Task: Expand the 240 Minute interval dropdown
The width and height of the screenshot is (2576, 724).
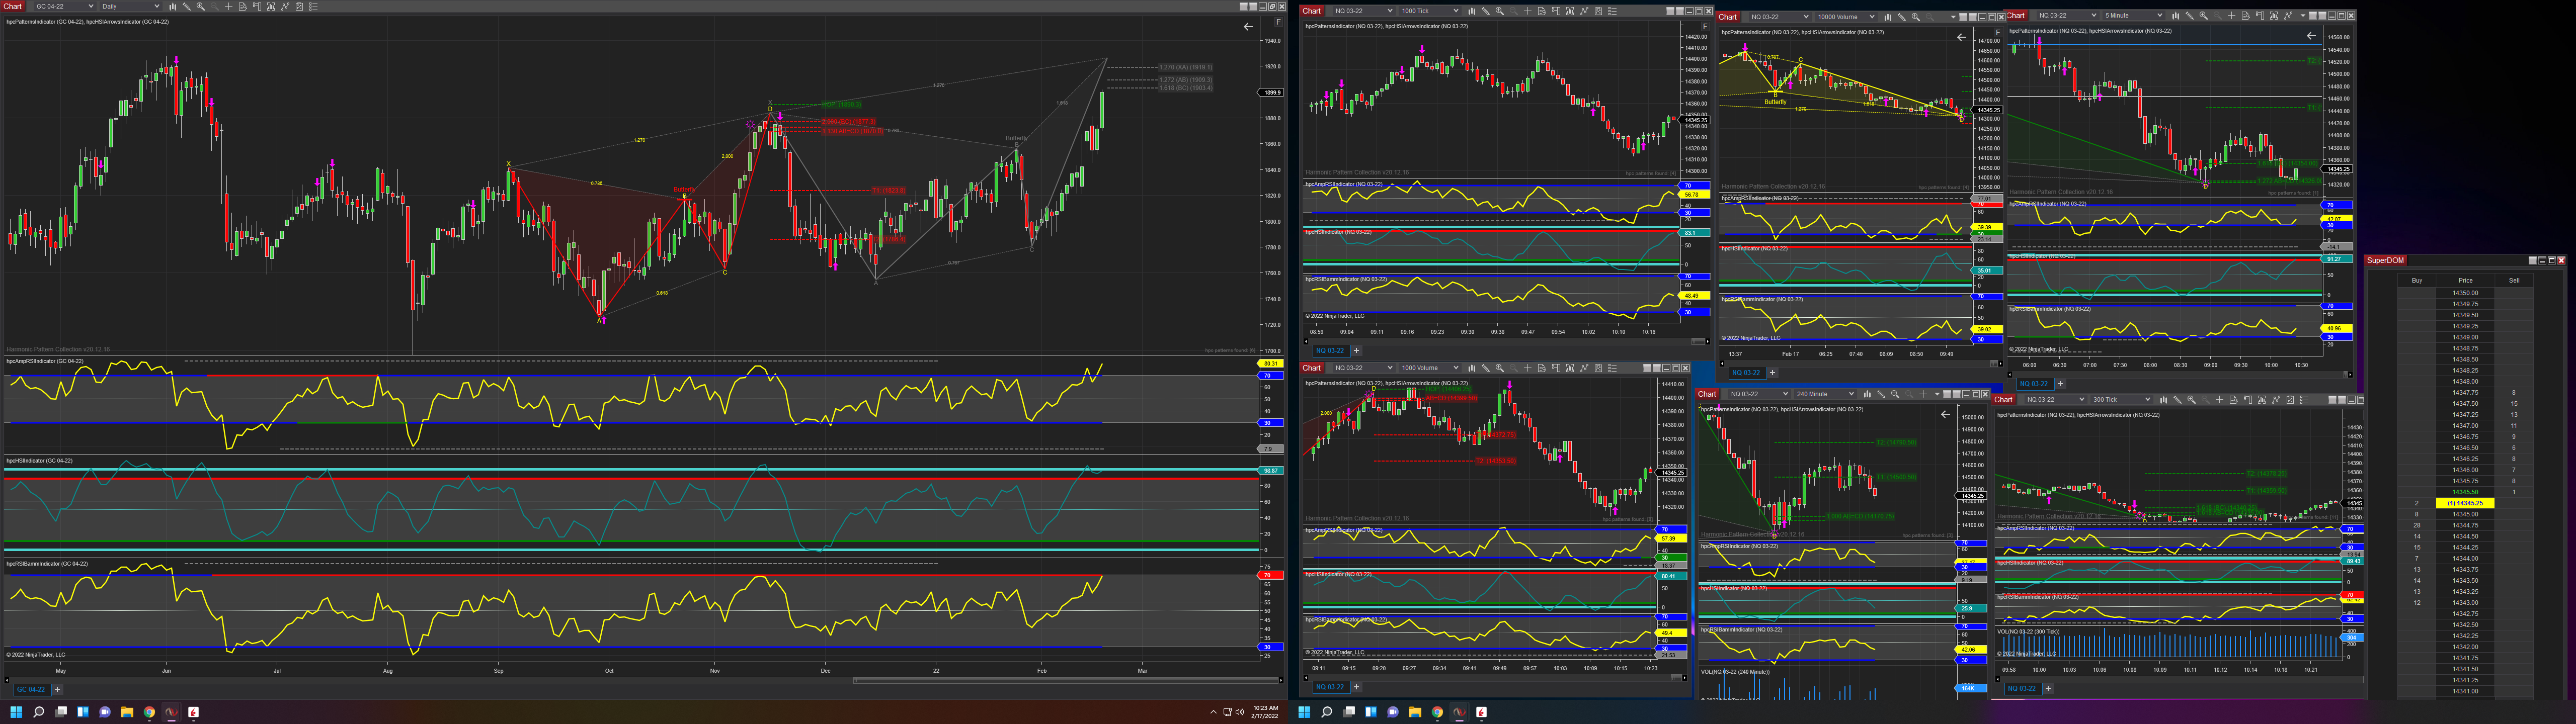Action: click(x=1851, y=394)
